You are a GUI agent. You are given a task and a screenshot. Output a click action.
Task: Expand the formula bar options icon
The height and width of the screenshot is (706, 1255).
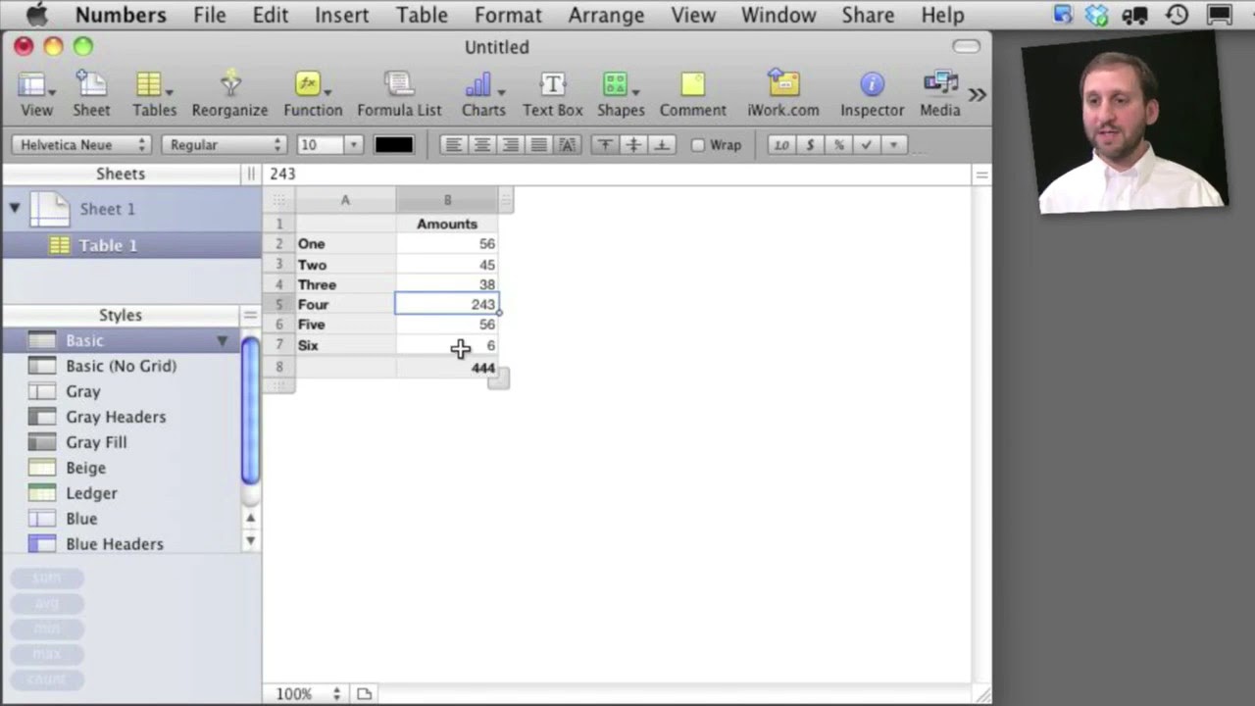(981, 175)
